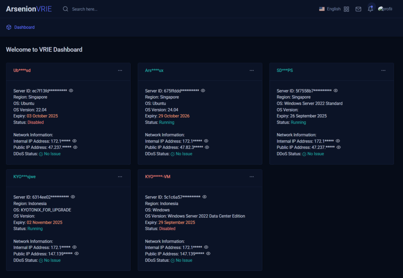Image resolution: width=403 pixels, height=278 pixels.
Task: Go to Dashboard breadcrumb
Action: (x=24, y=27)
